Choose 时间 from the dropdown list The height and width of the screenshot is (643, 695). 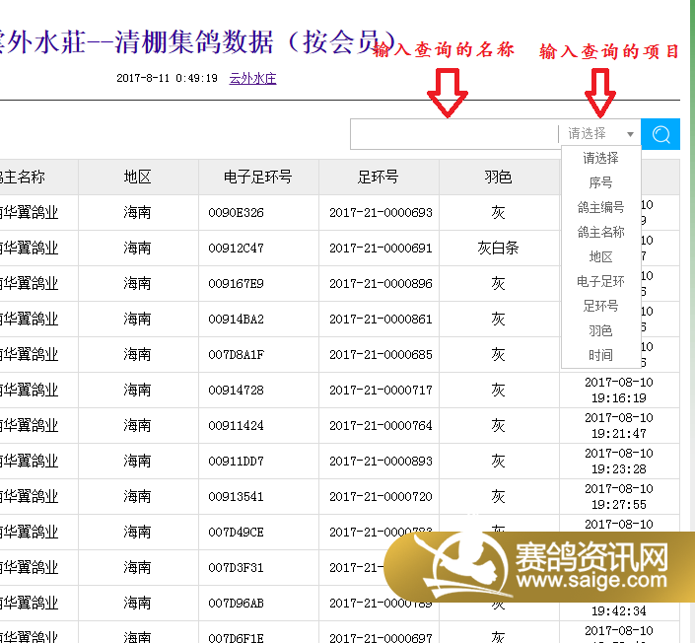coord(600,355)
